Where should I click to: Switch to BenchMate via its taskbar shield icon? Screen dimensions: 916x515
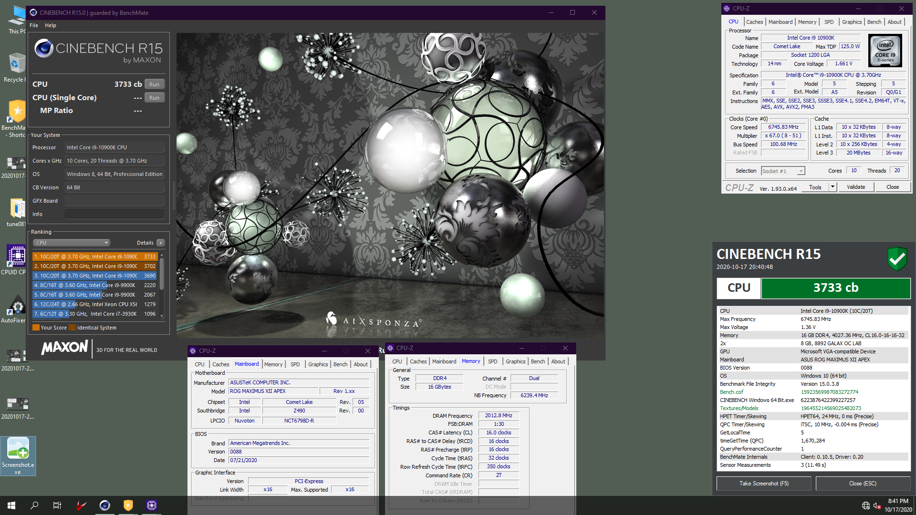coord(128,505)
